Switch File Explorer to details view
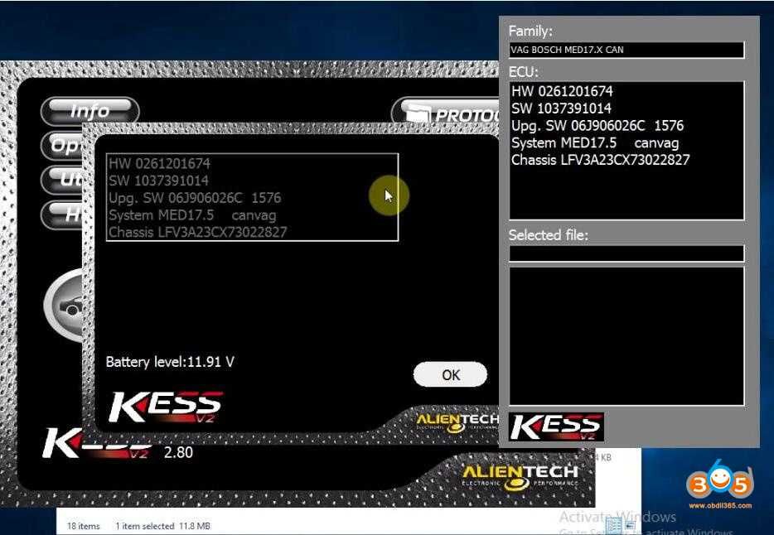 click(x=613, y=525)
